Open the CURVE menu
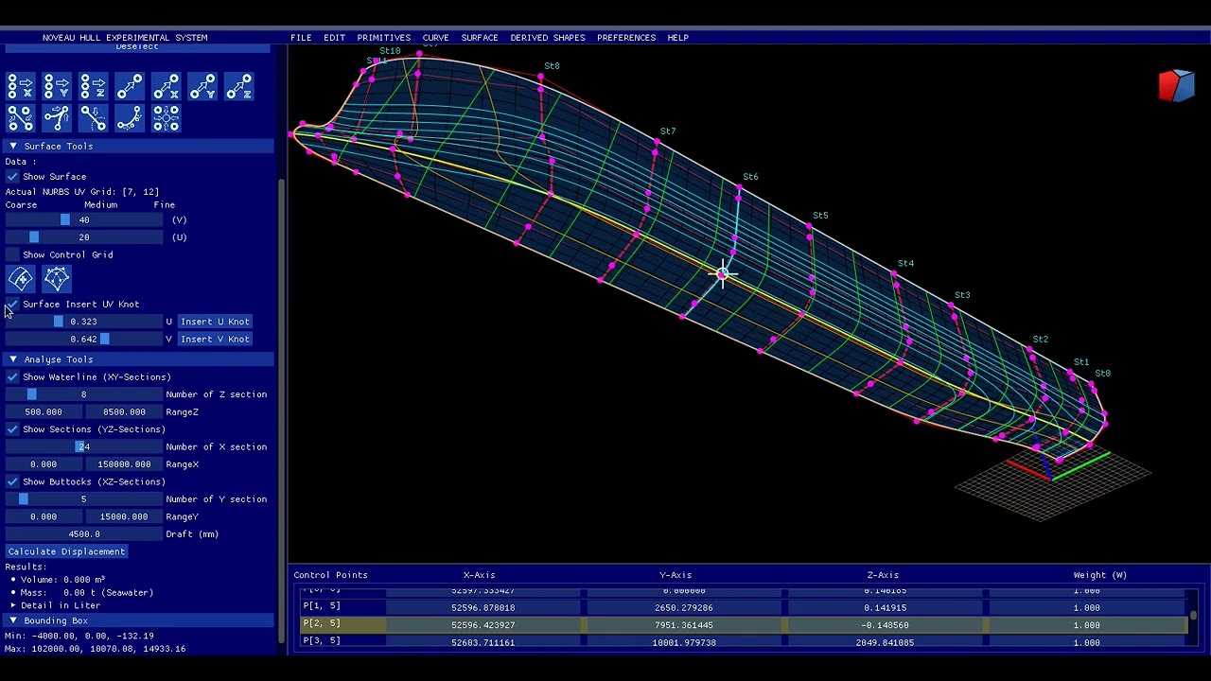The height and width of the screenshot is (681, 1211). click(x=435, y=38)
